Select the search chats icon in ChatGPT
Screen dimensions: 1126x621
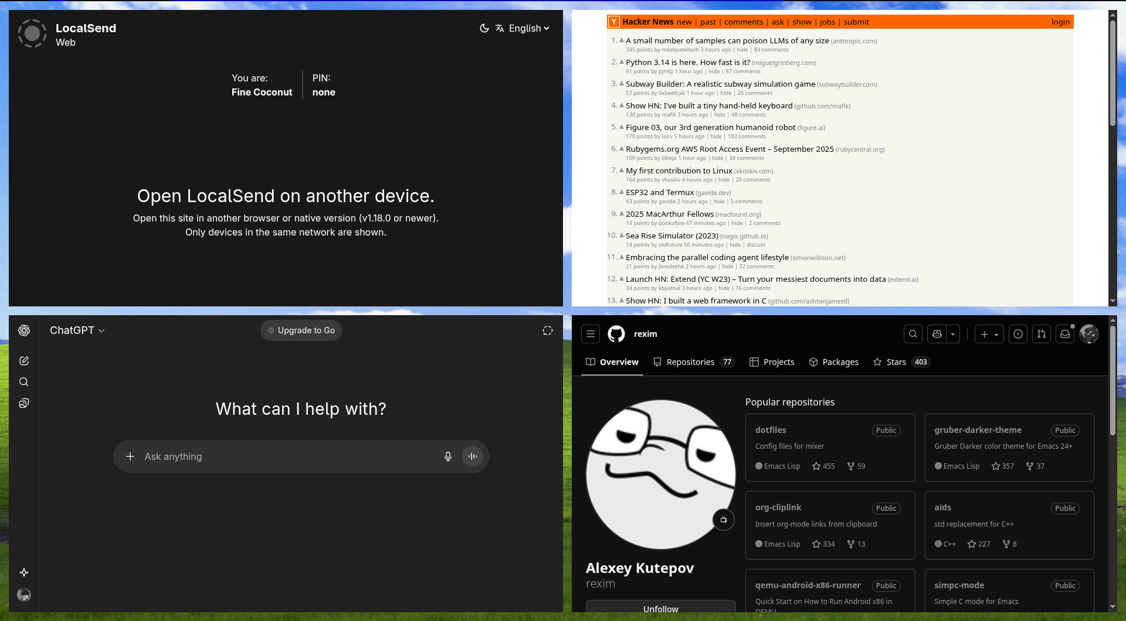(x=24, y=381)
